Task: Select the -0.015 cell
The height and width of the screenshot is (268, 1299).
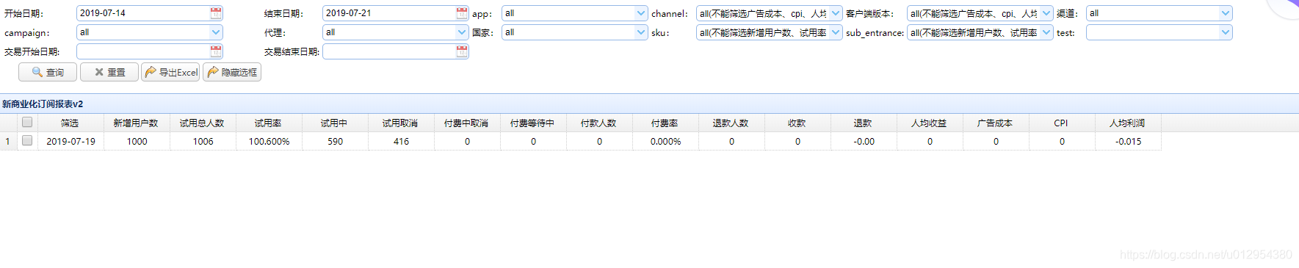Action: [1128, 141]
